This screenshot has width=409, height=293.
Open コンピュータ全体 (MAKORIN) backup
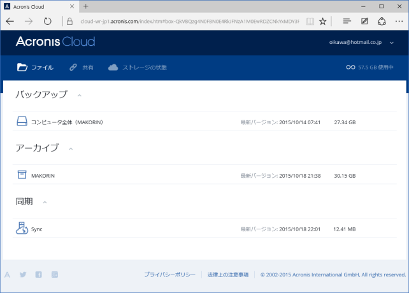(67, 122)
